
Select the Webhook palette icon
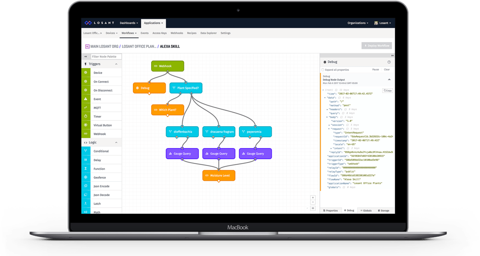click(x=86, y=134)
